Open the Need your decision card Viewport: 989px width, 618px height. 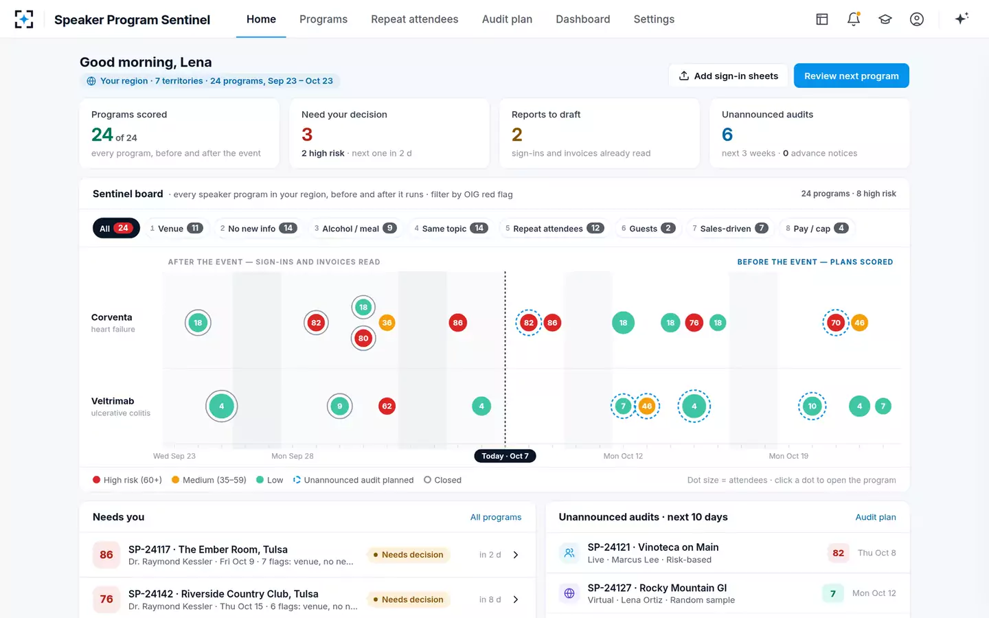click(x=389, y=133)
